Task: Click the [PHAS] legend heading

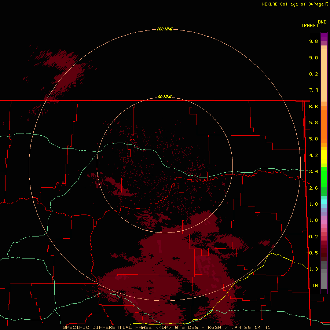Action: (x=310, y=25)
